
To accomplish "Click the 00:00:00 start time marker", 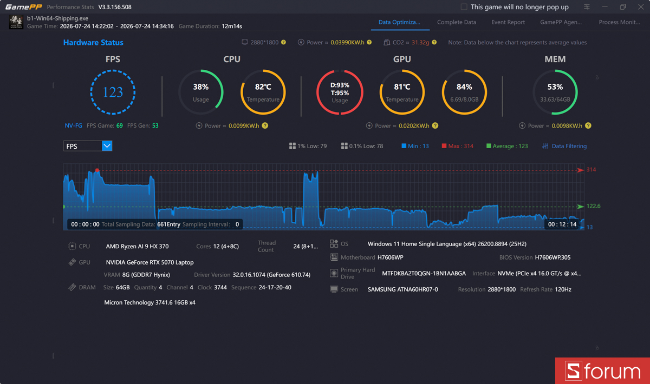I will [x=85, y=224].
